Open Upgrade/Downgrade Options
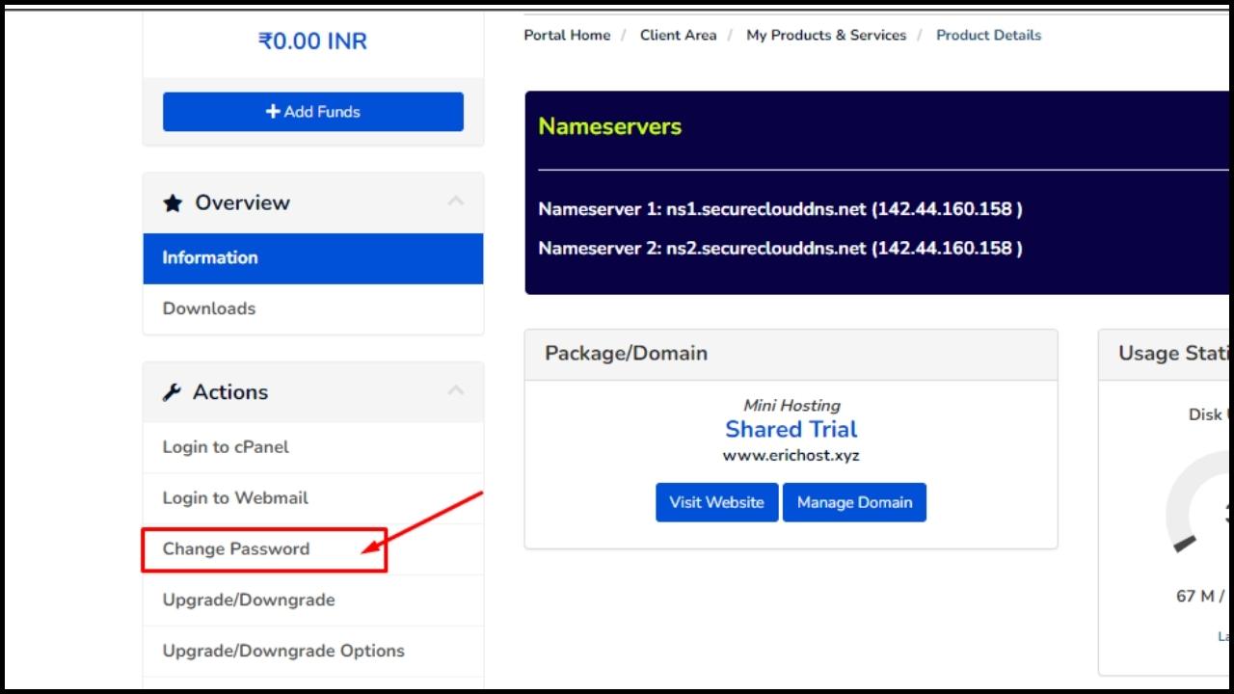This screenshot has height=694, width=1234. [x=282, y=651]
